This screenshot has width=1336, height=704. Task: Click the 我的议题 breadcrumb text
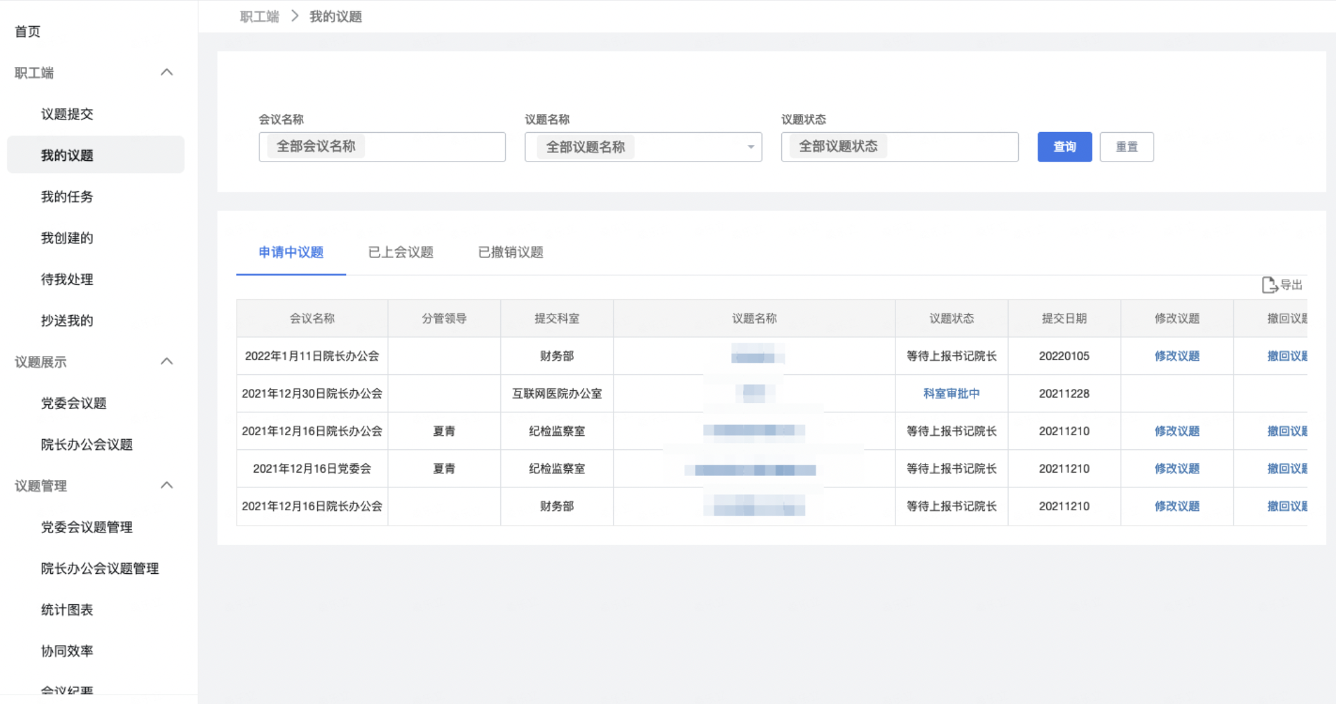click(x=335, y=17)
